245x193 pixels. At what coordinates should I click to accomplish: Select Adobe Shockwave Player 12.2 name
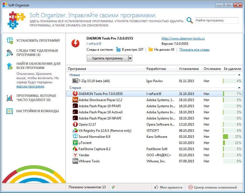tap(100, 100)
